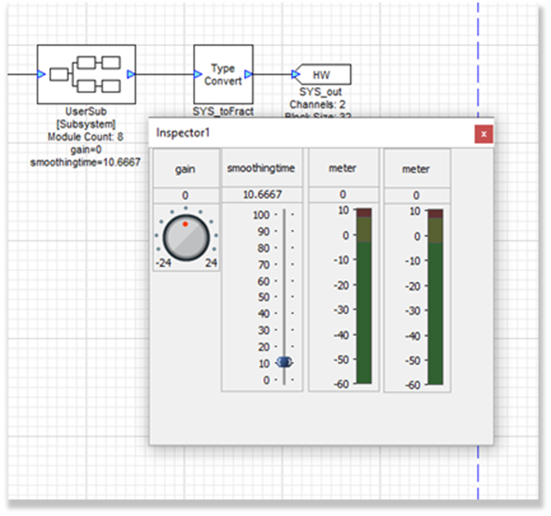Click the output pin arrow on UserSub
Viewport: 551px width, 516px height.
[131, 75]
